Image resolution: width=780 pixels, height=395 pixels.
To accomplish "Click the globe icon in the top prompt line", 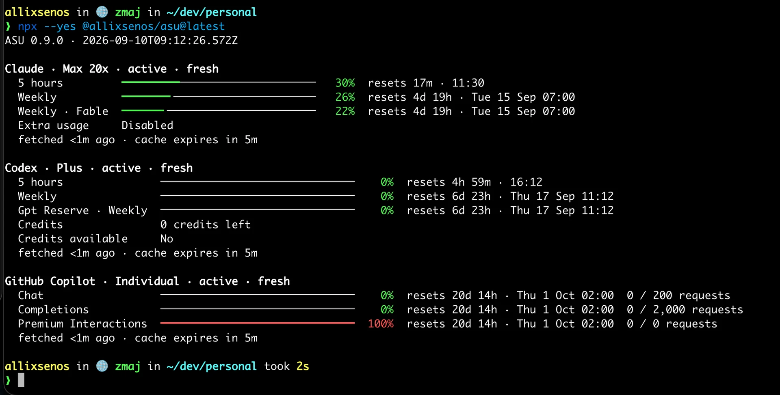I will [x=102, y=12].
